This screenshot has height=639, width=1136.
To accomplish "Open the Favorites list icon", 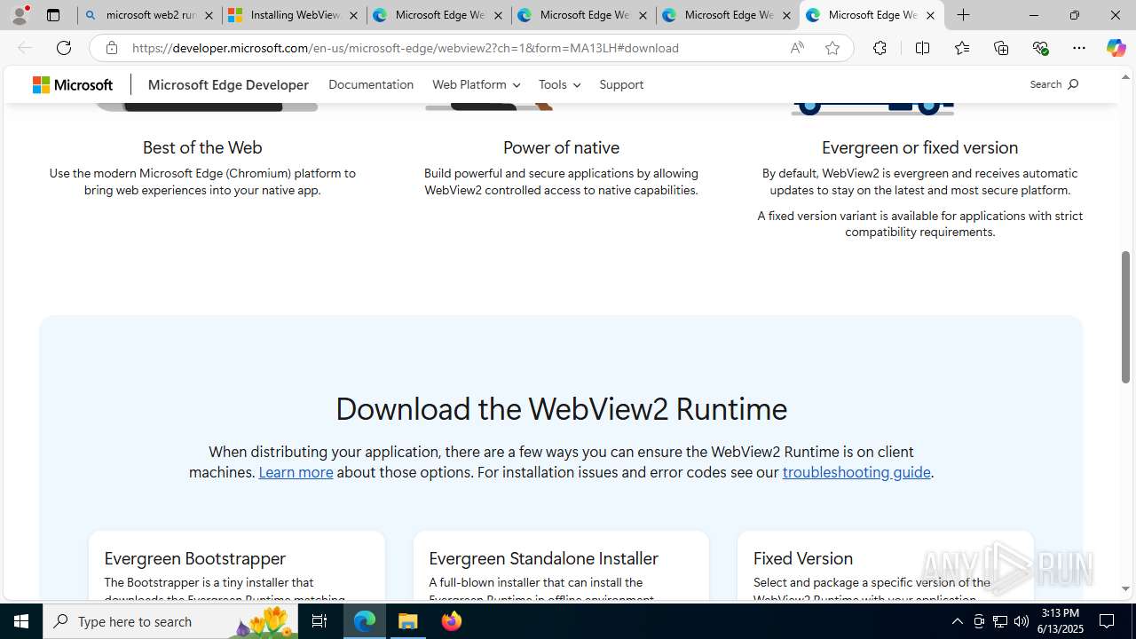I will pyautogui.click(x=961, y=48).
